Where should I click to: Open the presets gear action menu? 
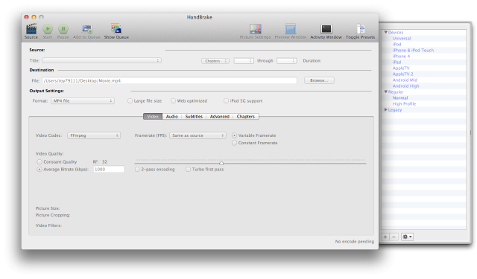(x=407, y=237)
